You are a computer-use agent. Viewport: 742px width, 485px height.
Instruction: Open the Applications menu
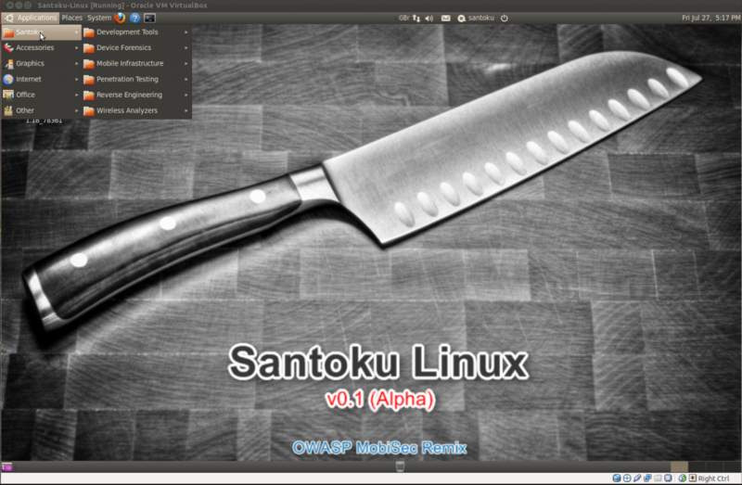pos(31,18)
